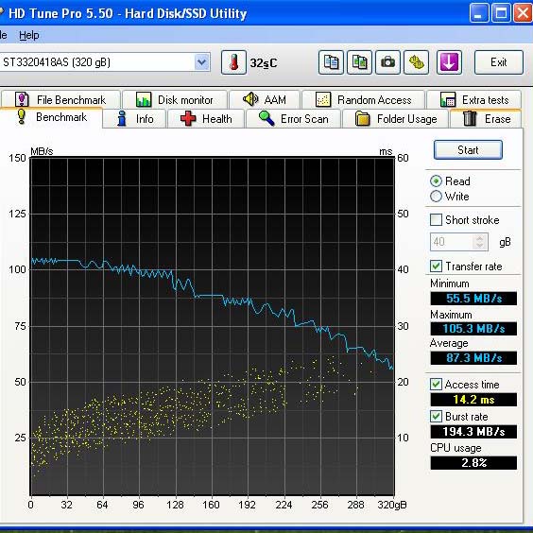Open Error Scan magnifier tab
This screenshot has width=533, height=533.
[294, 119]
